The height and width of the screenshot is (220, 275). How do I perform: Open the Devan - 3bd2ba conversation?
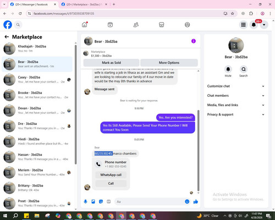tap(37, 111)
